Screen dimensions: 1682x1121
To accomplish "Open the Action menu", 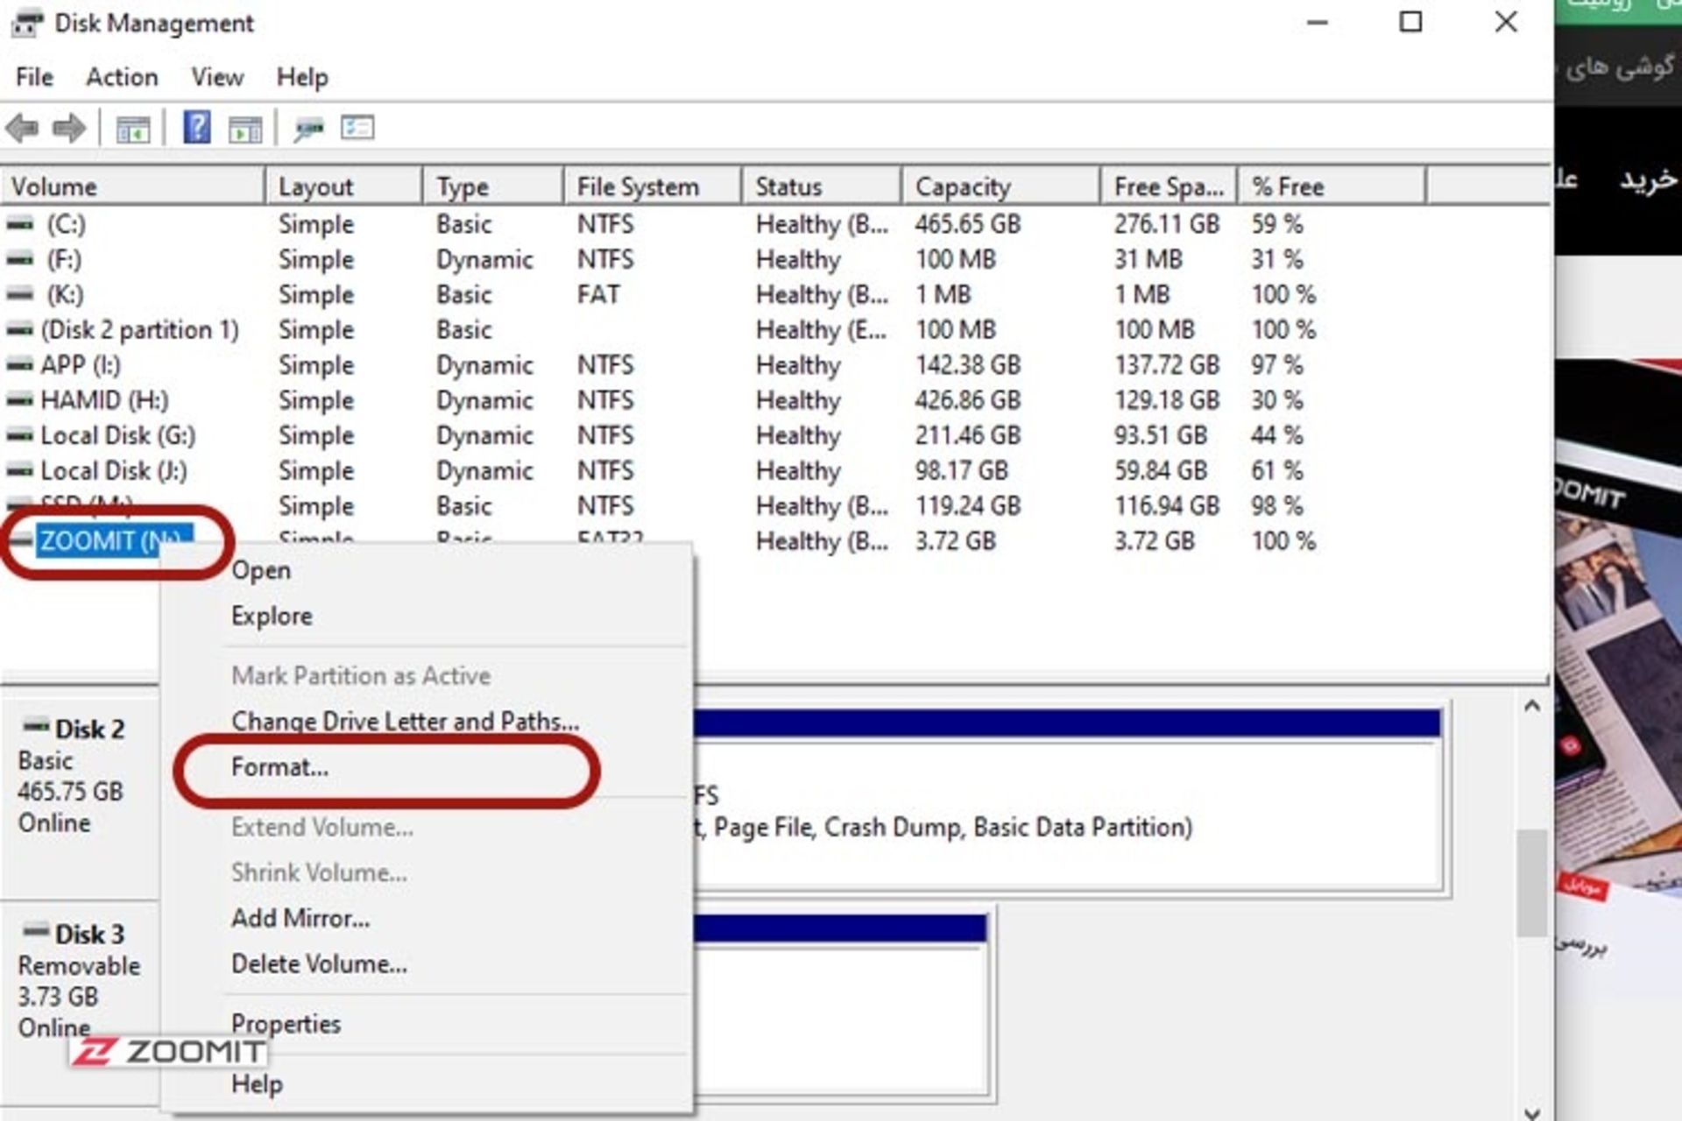I will point(122,77).
